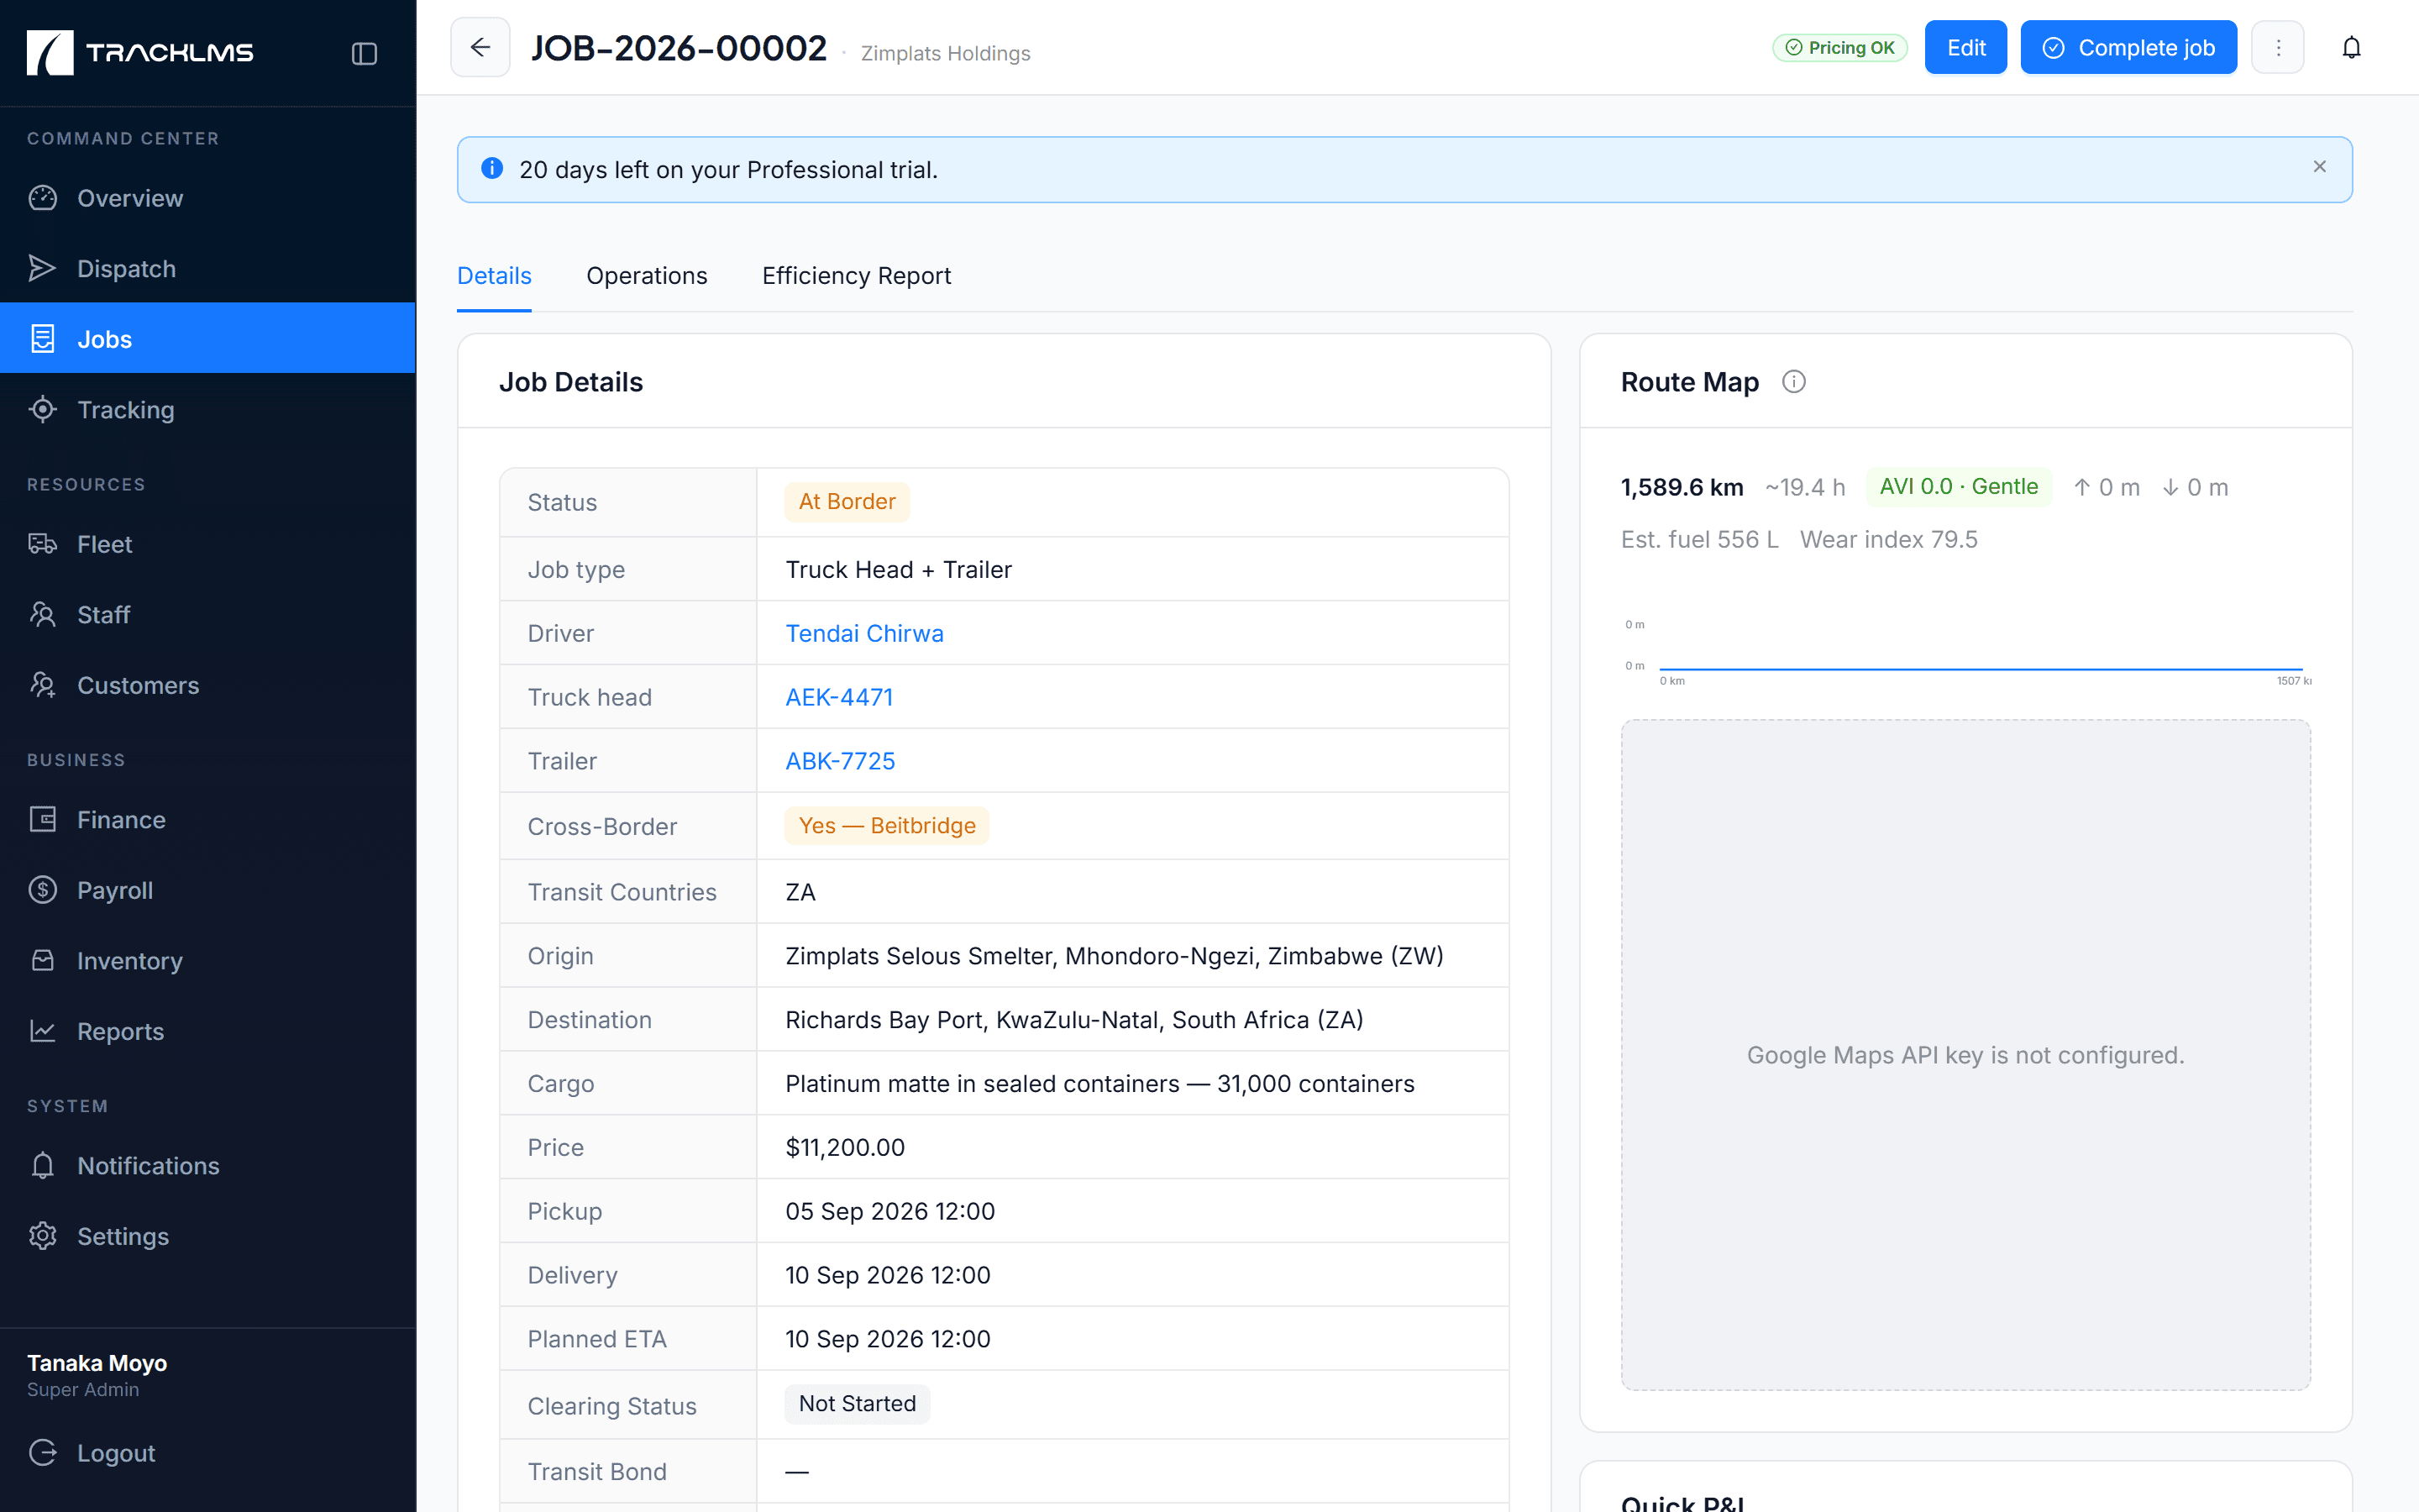
Task: Click the Jobs document icon
Action: pyautogui.click(x=43, y=339)
